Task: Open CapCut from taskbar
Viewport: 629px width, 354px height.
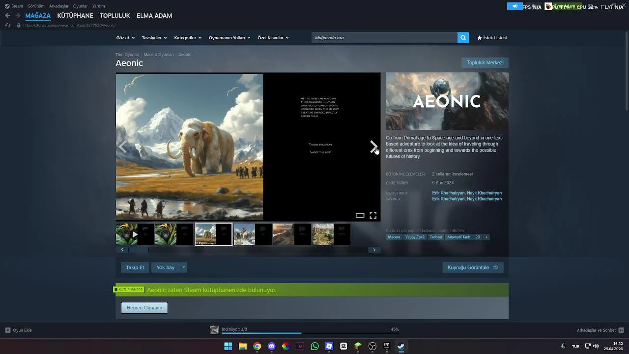Action: tap(343, 346)
